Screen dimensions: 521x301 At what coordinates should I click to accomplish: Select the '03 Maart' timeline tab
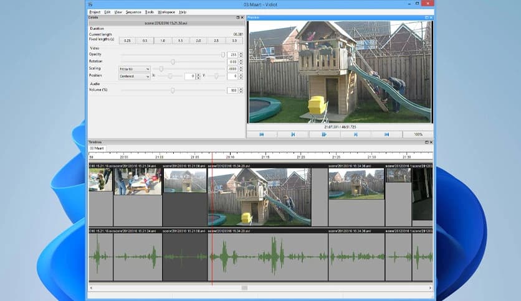pos(97,148)
